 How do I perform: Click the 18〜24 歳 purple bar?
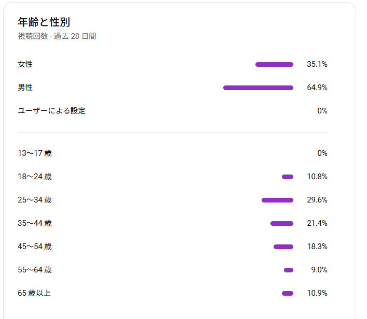tap(288, 177)
